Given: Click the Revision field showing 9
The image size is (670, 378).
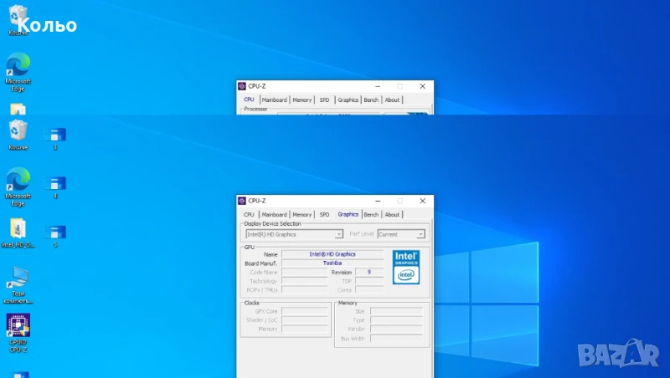Looking at the screenshot, I should [369, 273].
